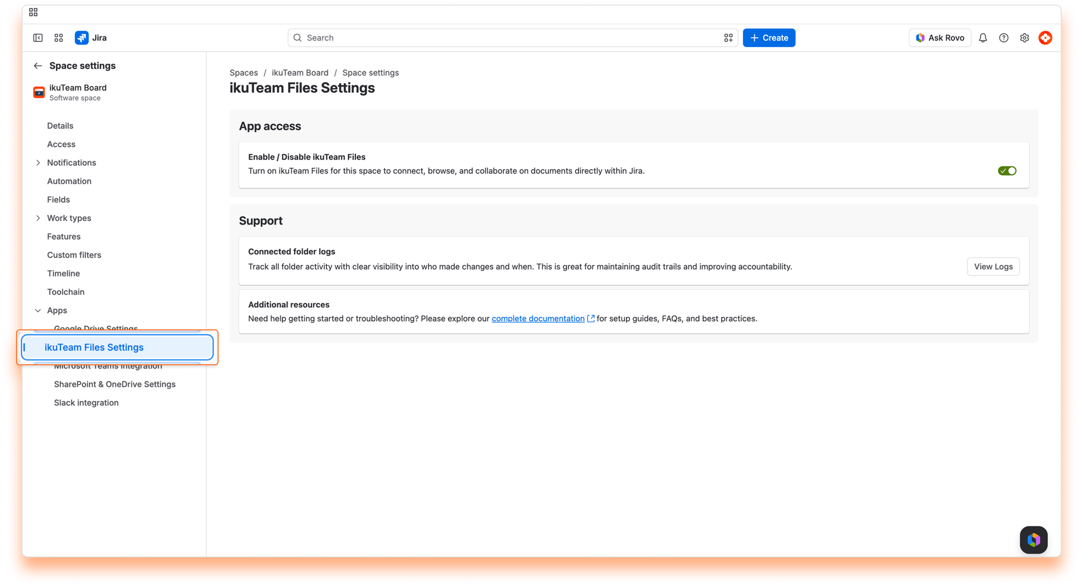The width and height of the screenshot is (1078, 585).
Task: Click the ikuTeam Board breadcrumb
Action: [300, 73]
